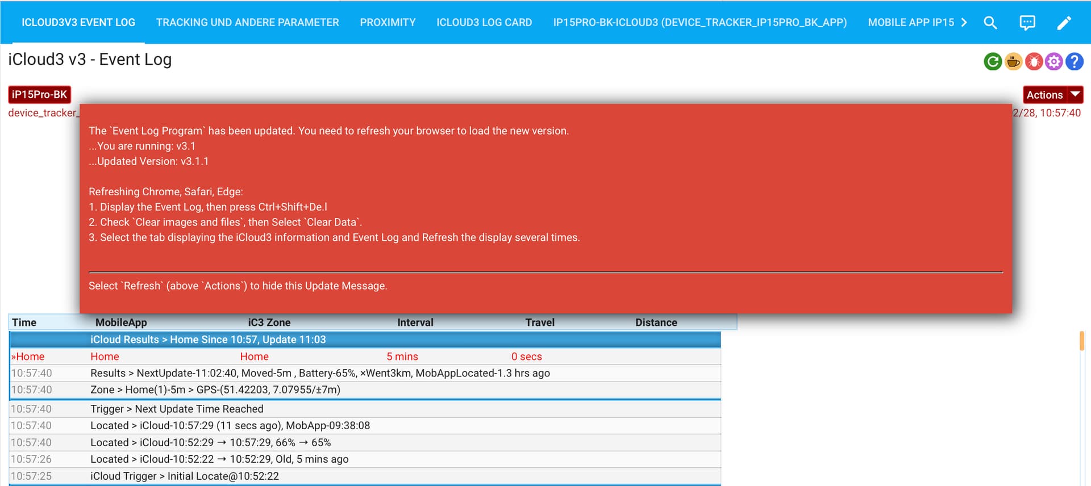The image size is (1091, 486).
Task: Click the Located > iCloud-10:57:29 row
Action: coord(365,425)
